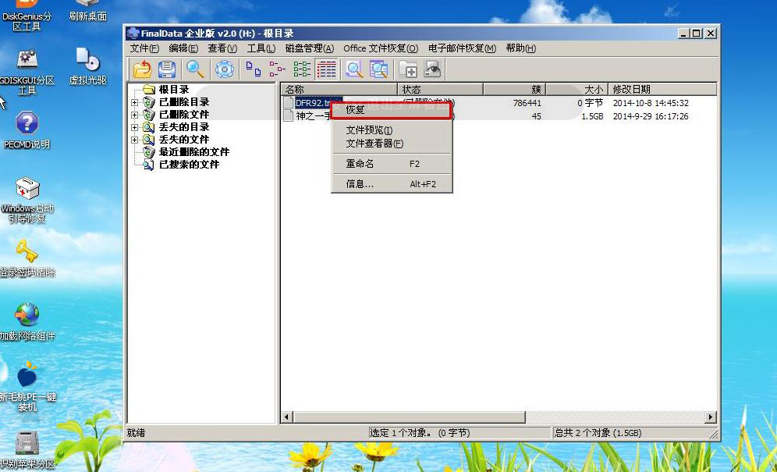Click the Find magnifier toolbar icon
This screenshot has width=777, height=472.
(x=195, y=69)
